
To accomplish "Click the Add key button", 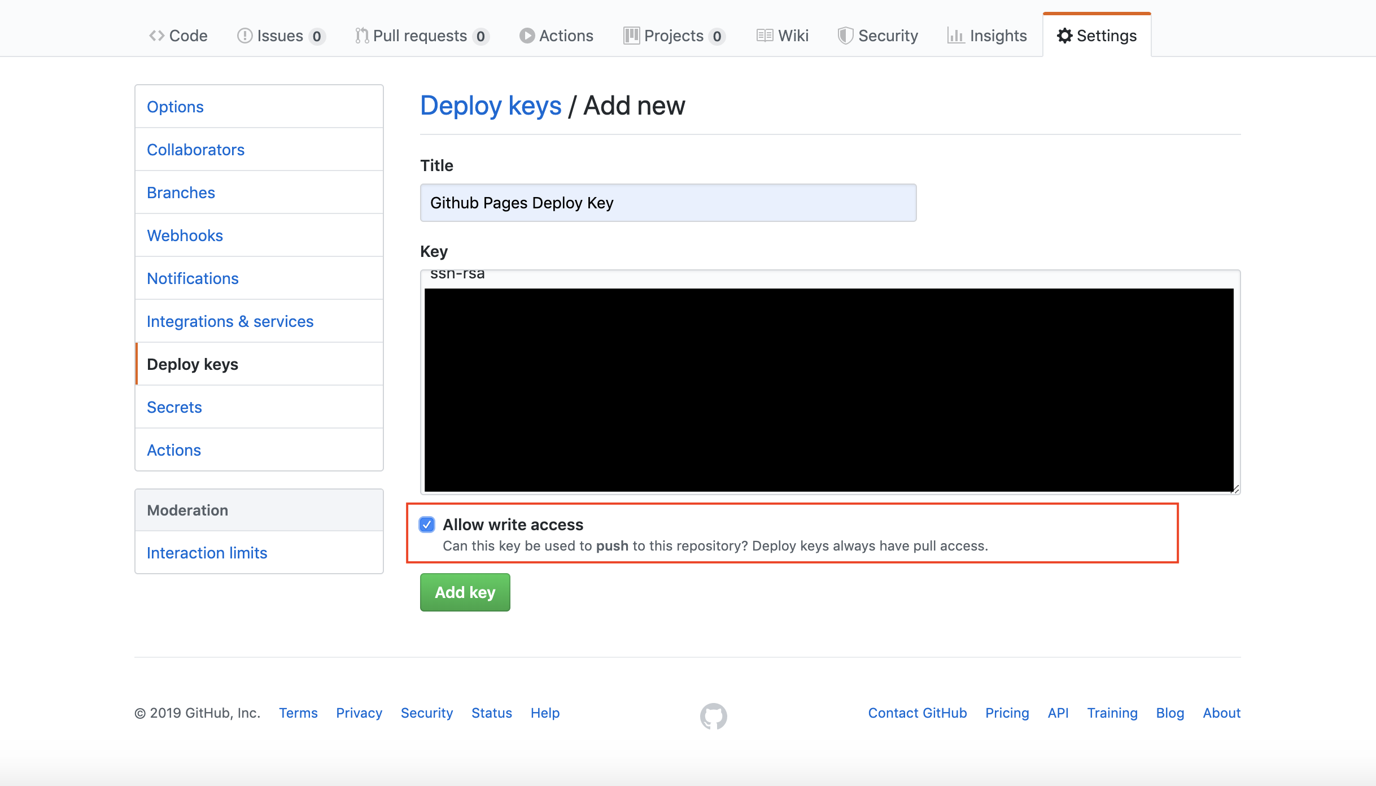I will pos(465,592).
